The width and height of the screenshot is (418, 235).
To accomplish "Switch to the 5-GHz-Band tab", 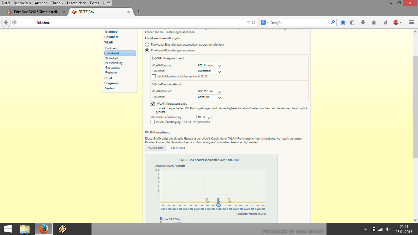I will coord(178,148).
